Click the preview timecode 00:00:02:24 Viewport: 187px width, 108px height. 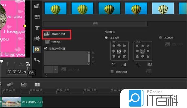click(x=17, y=72)
